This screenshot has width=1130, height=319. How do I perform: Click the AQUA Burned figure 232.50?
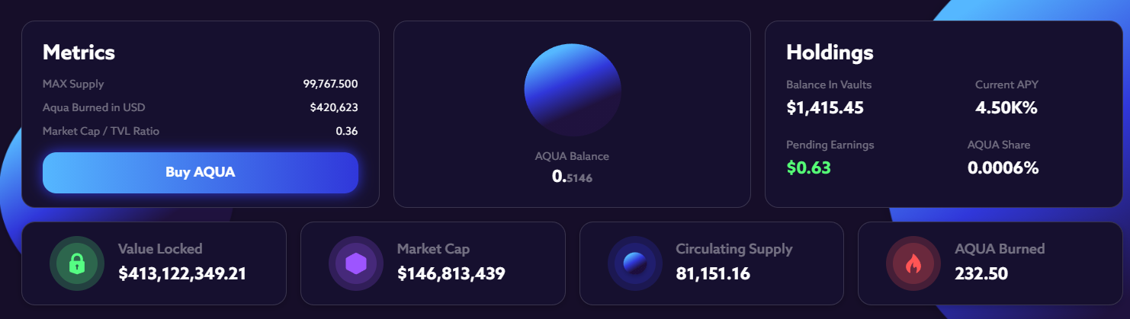point(981,273)
